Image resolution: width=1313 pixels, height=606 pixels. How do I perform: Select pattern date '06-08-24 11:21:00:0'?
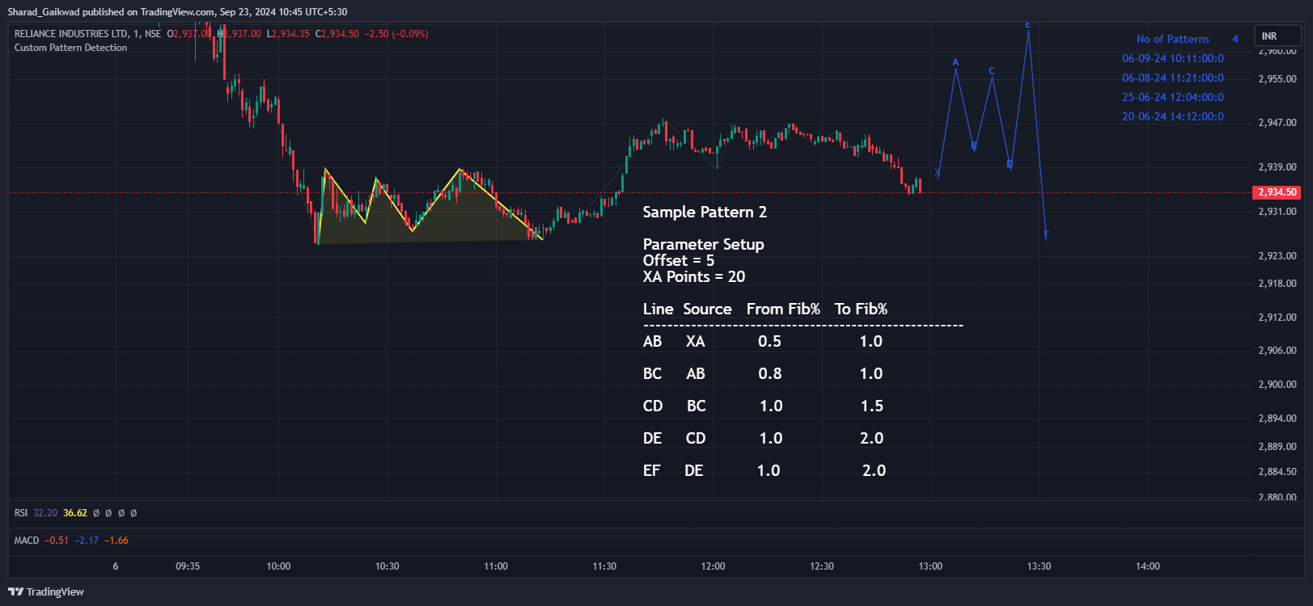tap(1172, 78)
